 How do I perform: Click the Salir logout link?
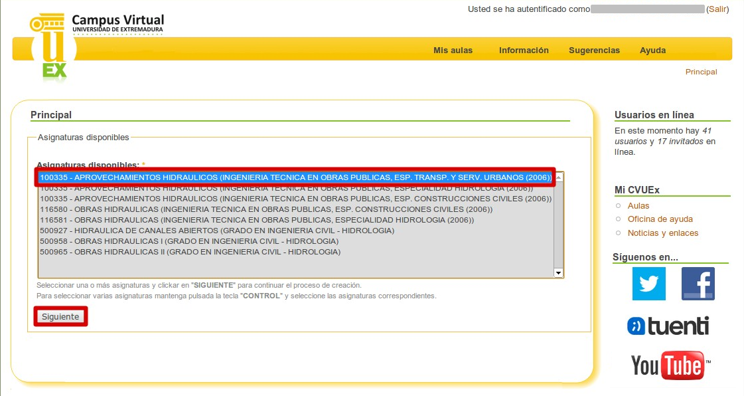click(717, 9)
